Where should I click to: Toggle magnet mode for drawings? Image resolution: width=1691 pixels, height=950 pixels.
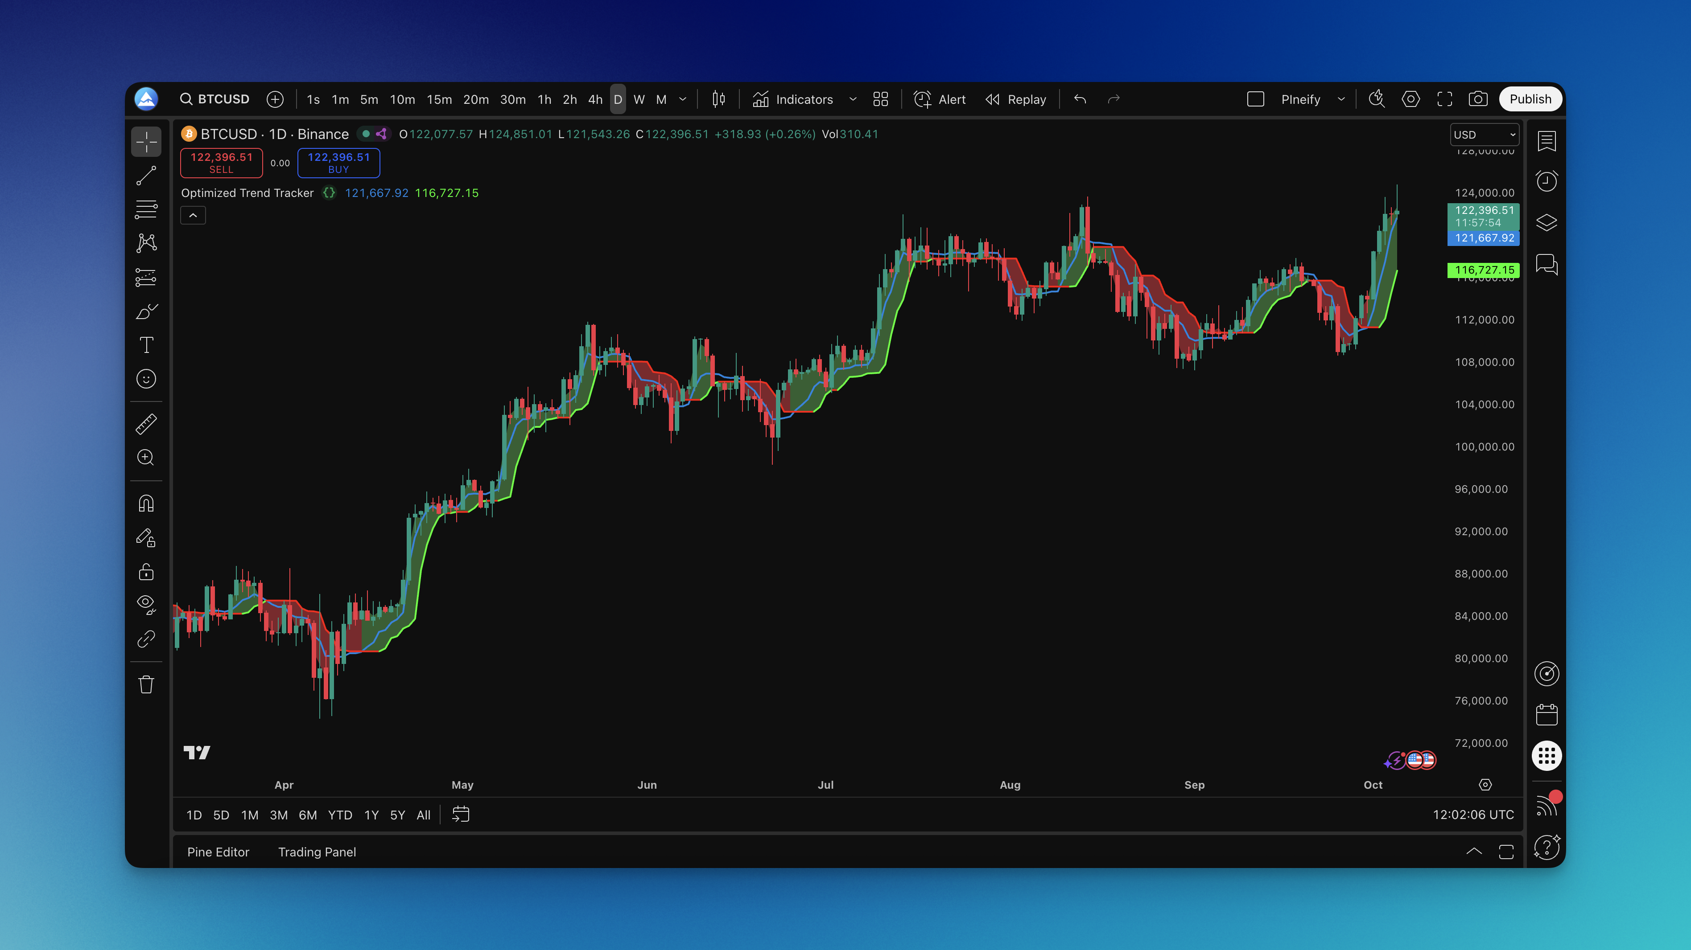click(146, 503)
